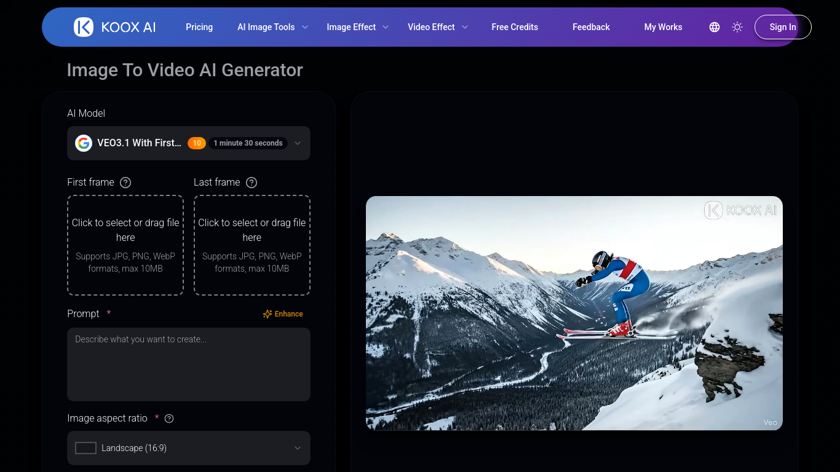Image resolution: width=840 pixels, height=472 pixels.
Task: Click the First frame help icon
Action: point(125,183)
